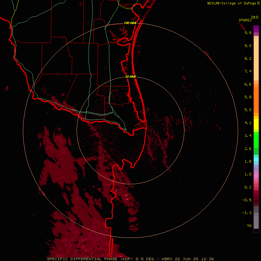Click the DKD product label above the scale
Image resolution: width=261 pixels, height=261 pixels.
tap(255, 17)
